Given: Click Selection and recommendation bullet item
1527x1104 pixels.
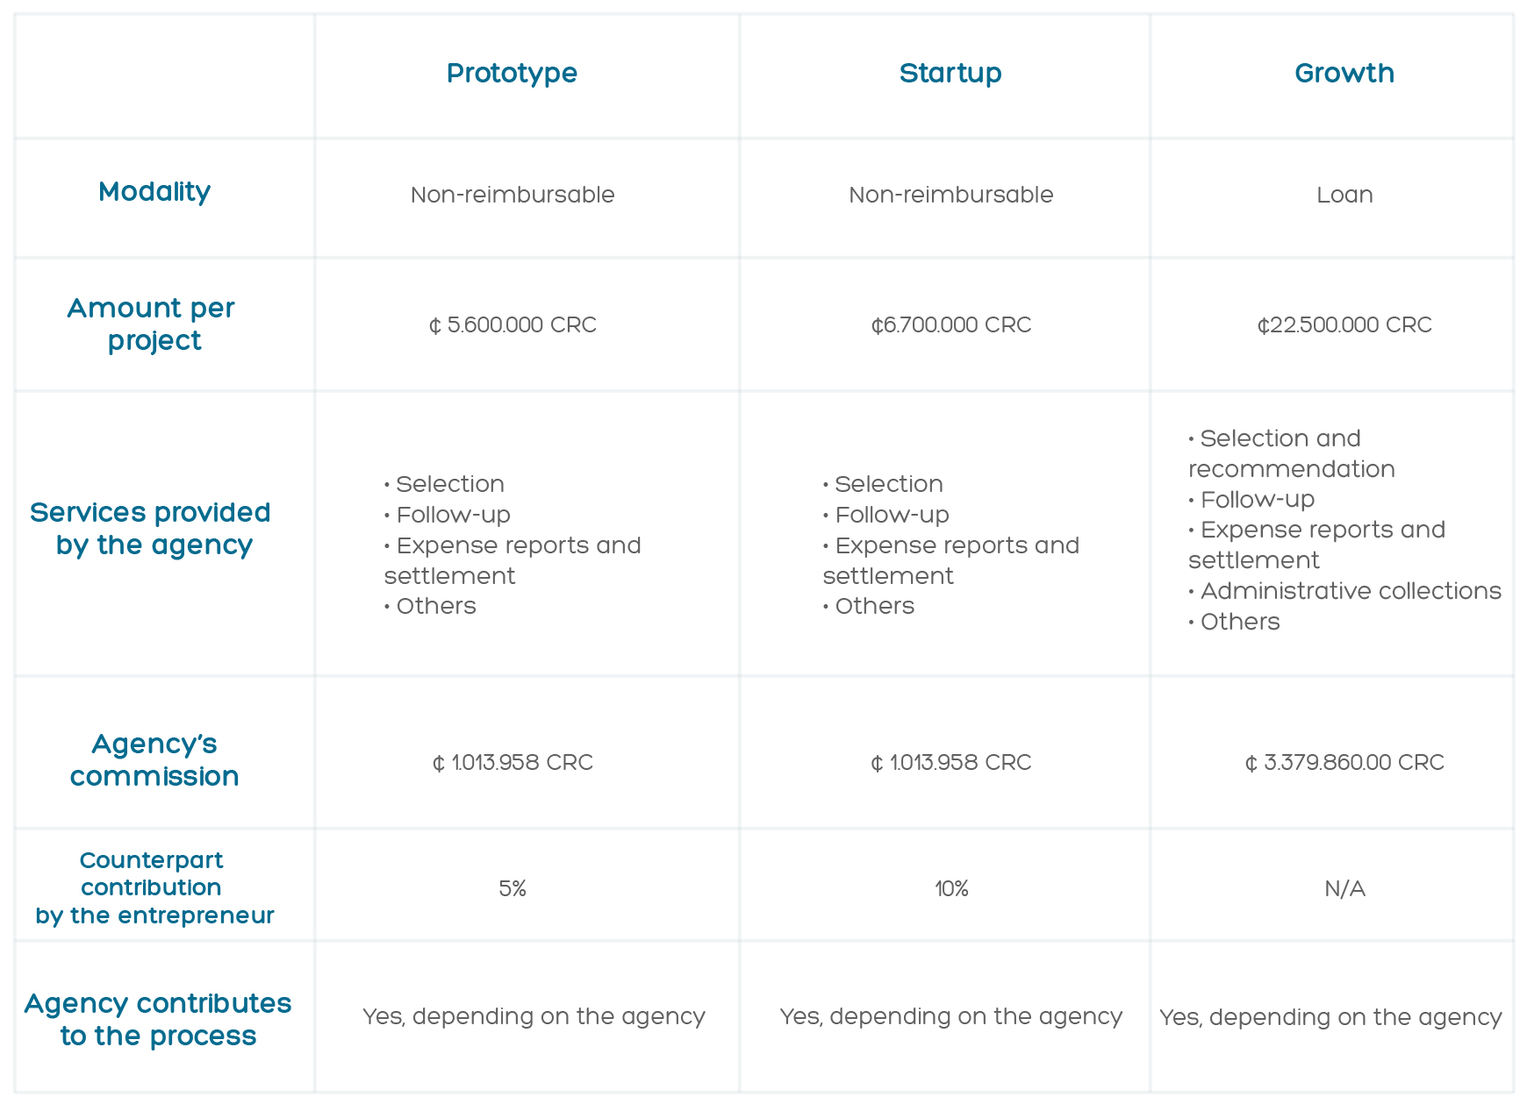Looking at the screenshot, I should [x=1292, y=453].
